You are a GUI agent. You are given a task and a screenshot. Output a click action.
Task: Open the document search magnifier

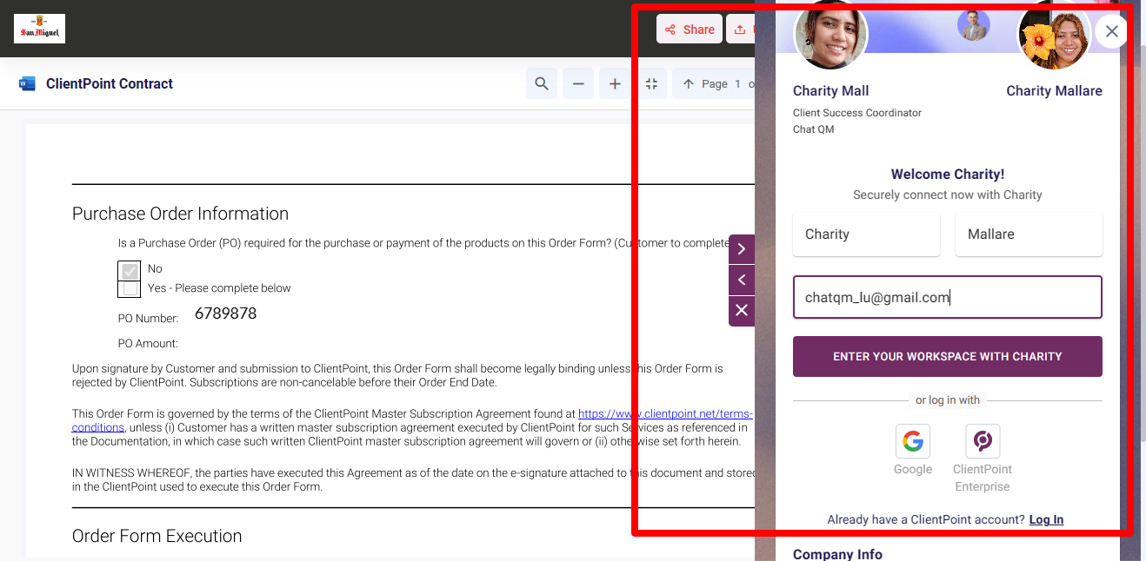click(x=542, y=84)
